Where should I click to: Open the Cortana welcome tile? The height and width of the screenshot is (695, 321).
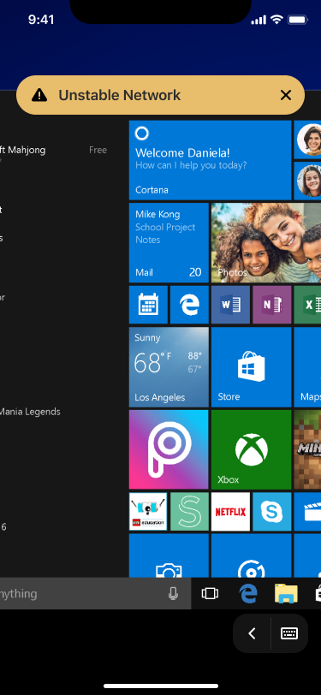click(x=211, y=160)
